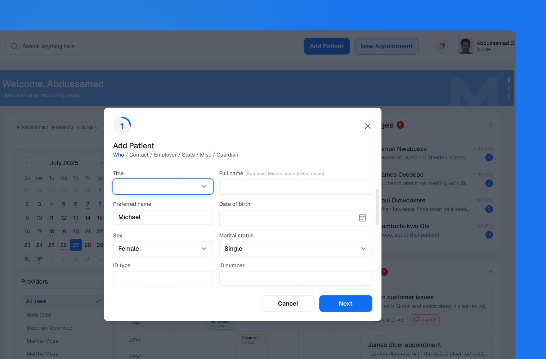Image resolution: width=546 pixels, height=359 pixels.
Task: Open welcome banner kebab menu
Action: tap(509, 88)
